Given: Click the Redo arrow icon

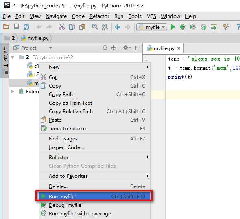Looking at the screenshot, I should pos(49,27).
